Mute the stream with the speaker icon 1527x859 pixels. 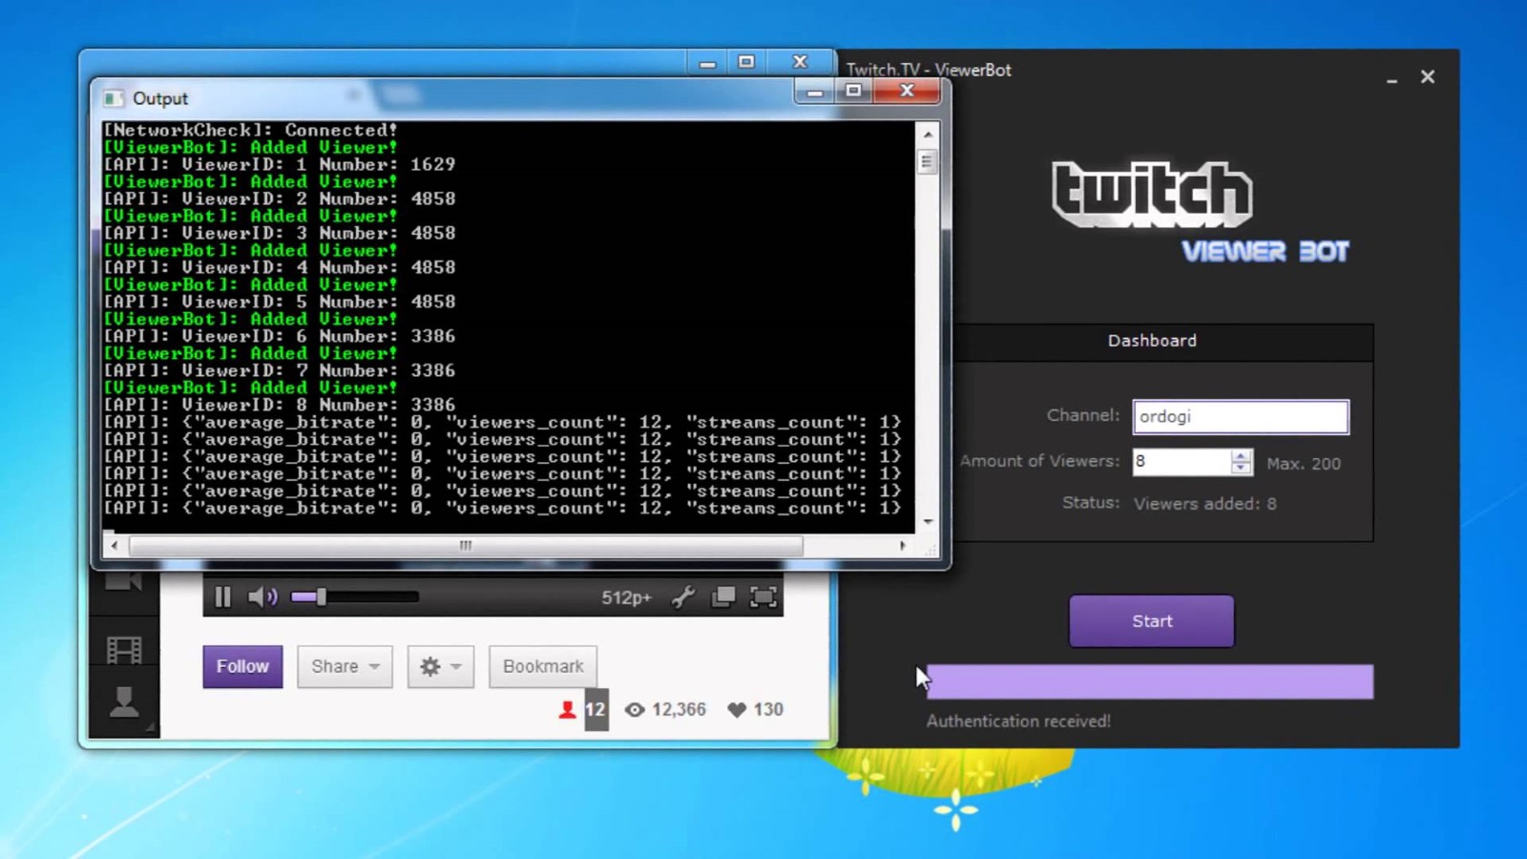[x=261, y=597]
